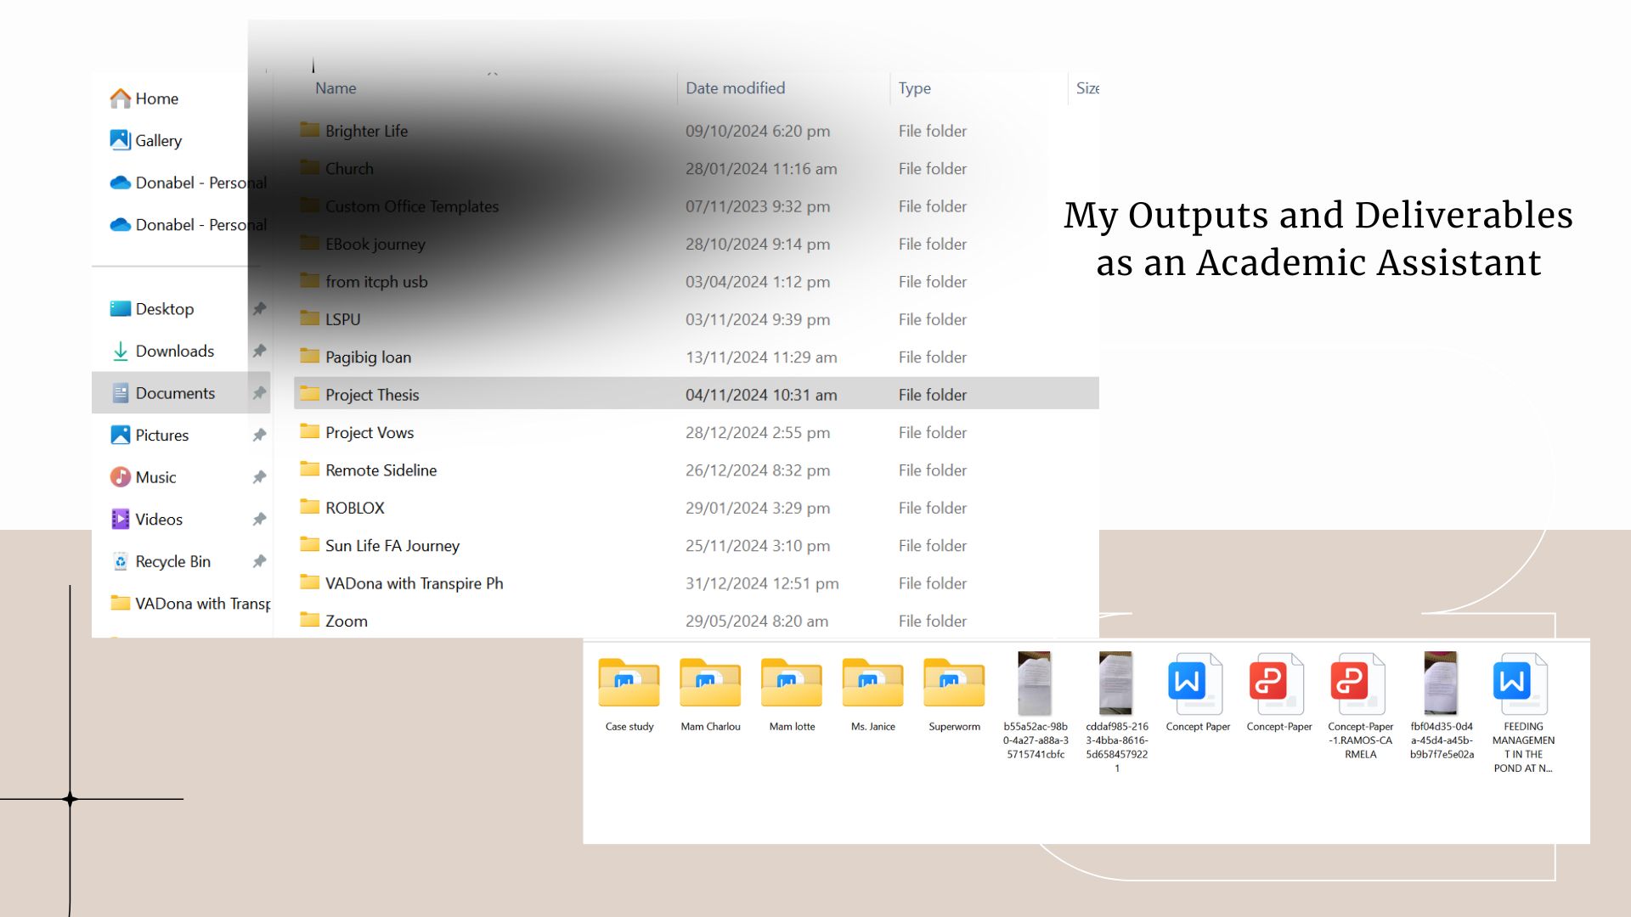Screen dimensions: 1631x917
Task: Open the Videos folder icon
Action: pyautogui.click(x=121, y=520)
